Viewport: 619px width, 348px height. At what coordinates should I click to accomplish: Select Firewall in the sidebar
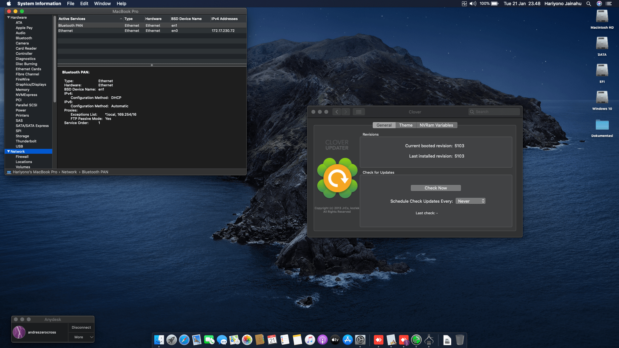(22, 157)
